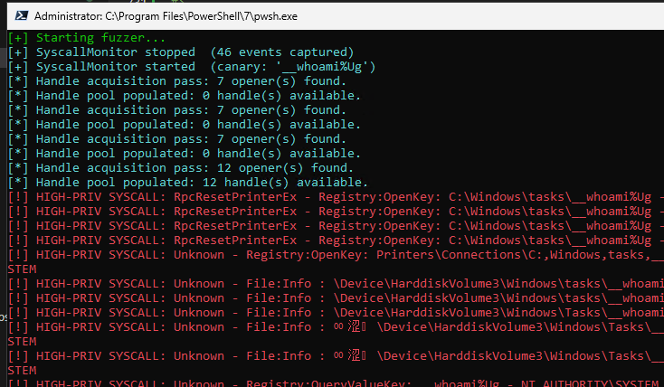Viewport: 664px width, 387px height.
Task: Click 'Handle pool populated: 12 handle(s) available.' line
Action: point(188,182)
